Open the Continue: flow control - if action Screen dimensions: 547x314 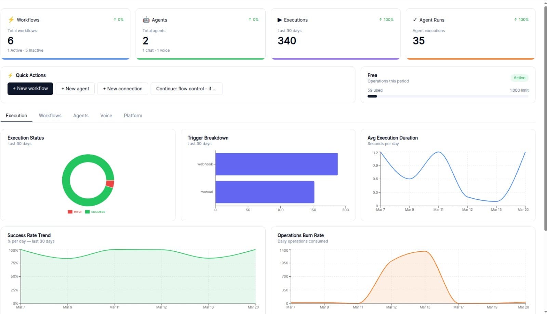[186, 89]
